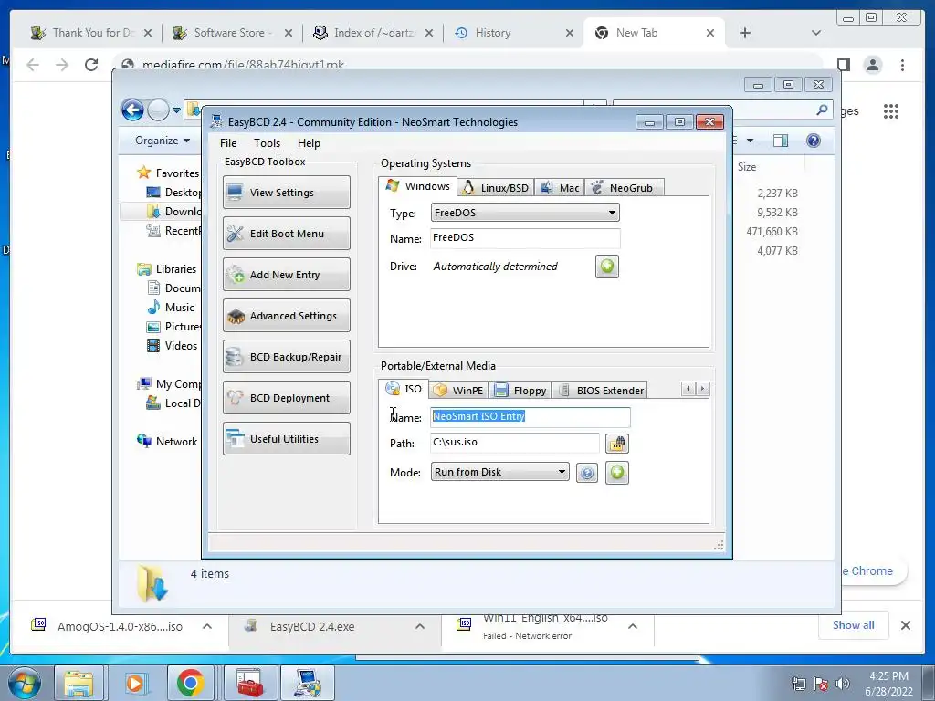Viewport: 935px width, 701px height.
Task: Select the Floppy tab
Action: point(520,391)
